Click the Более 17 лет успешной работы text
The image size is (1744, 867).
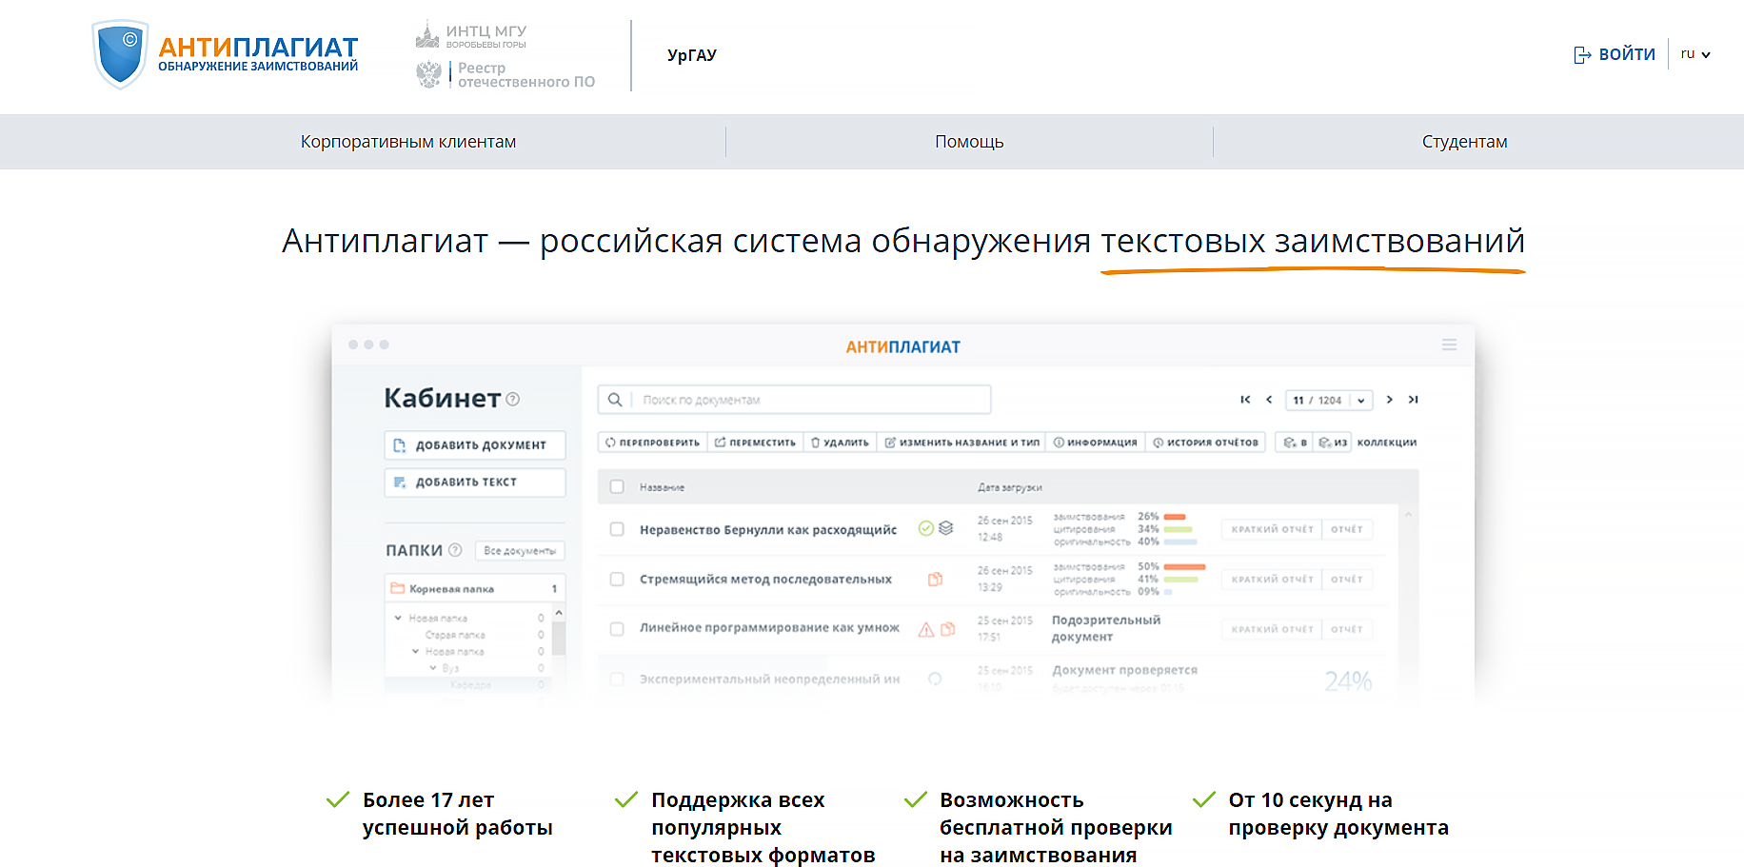pos(457,814)
